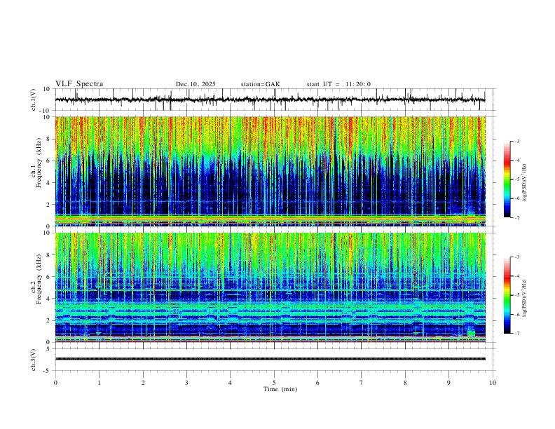Click the ch.1 voltage waveform trace

click(x=270, y=100)
